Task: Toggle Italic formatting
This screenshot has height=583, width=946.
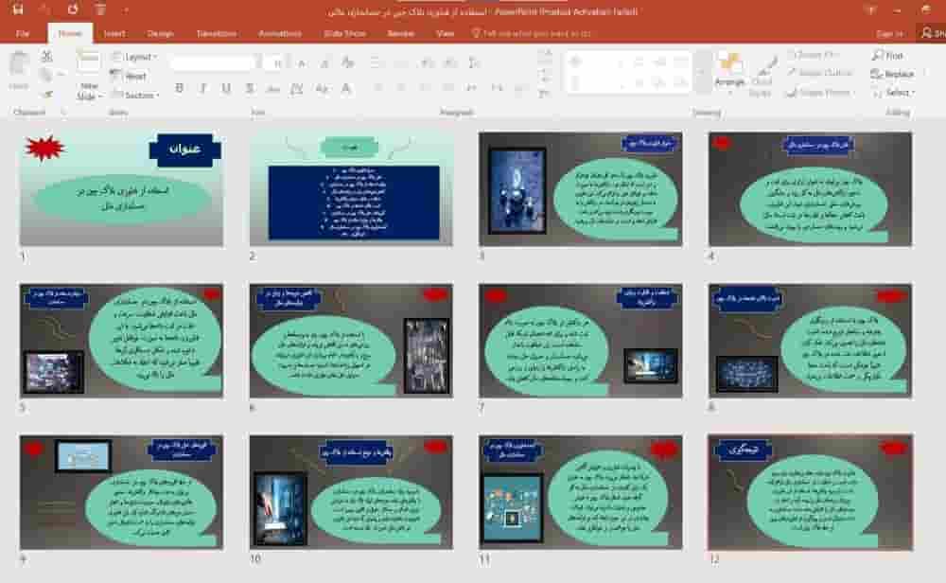Action: tap(202, 88)
